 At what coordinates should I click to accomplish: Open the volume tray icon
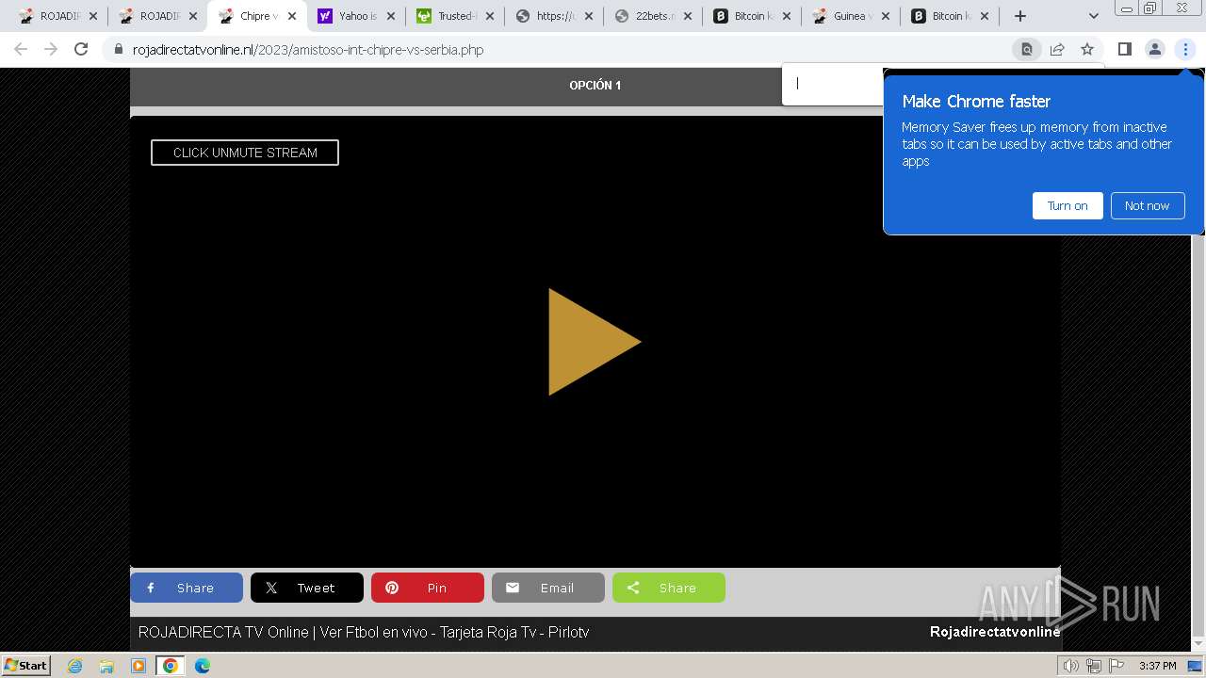click(1071, 666)
